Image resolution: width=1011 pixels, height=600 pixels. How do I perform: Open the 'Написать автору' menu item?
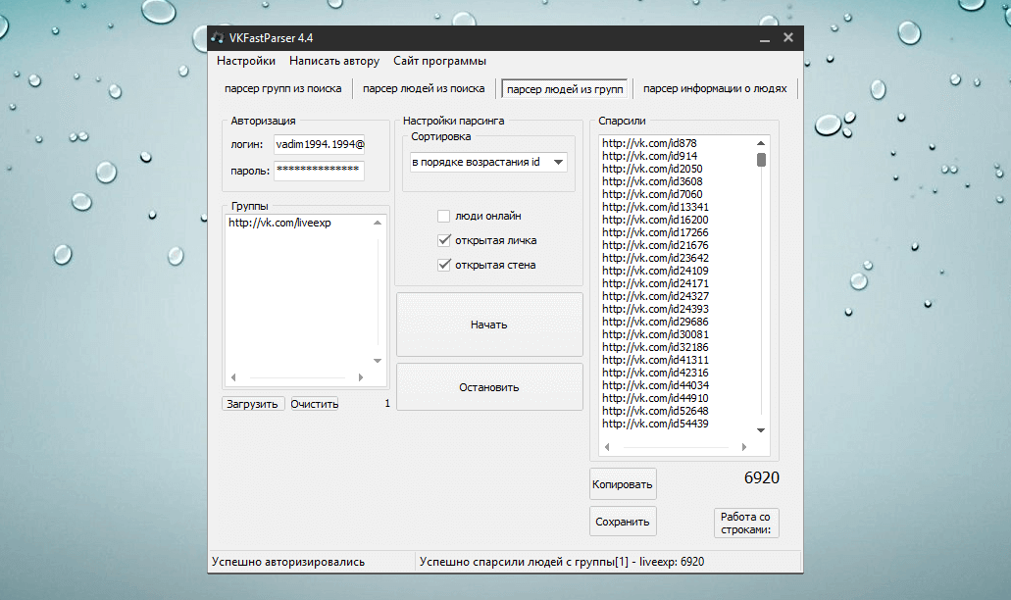pyautogui.click(x=334, y=61)
